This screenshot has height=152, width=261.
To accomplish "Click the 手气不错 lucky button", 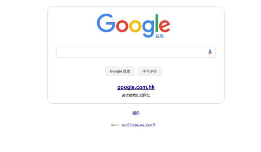I will point(149,71).
